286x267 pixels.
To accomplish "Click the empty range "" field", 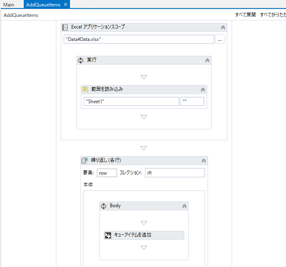I will [192, 101].
